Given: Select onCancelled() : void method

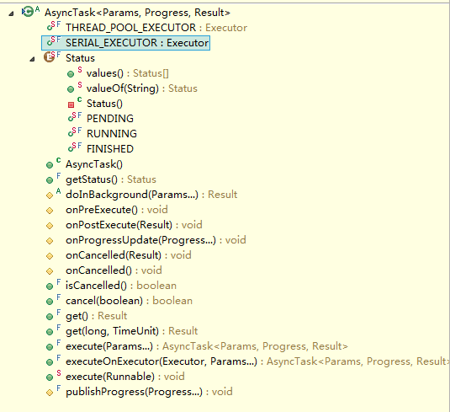Looking at the screenshot, I should tap(114, 270).
